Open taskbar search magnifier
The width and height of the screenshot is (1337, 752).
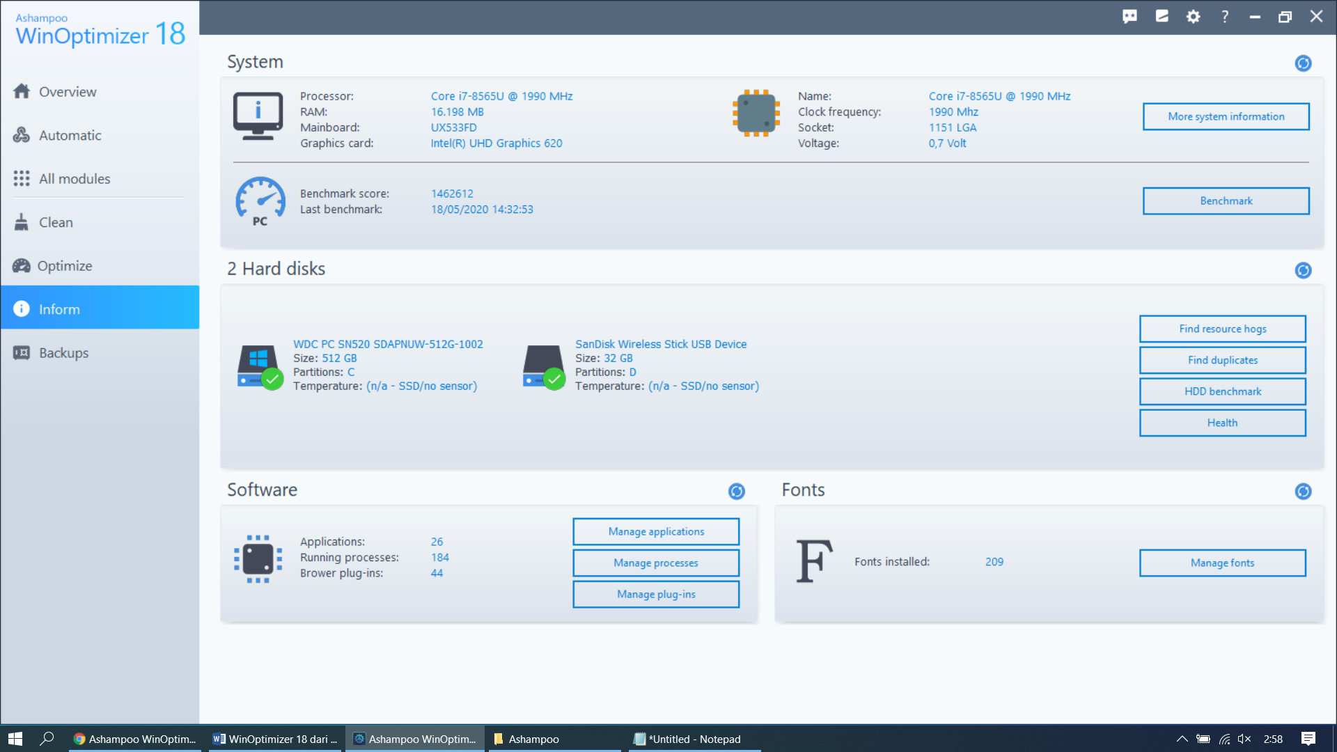coord(47,739)
